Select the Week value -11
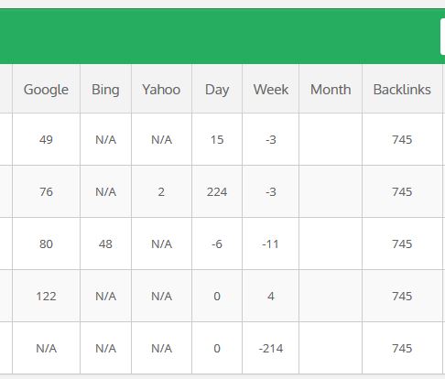Image resolution: width=445 pixels, height=379 pixels. pos(271,244)
